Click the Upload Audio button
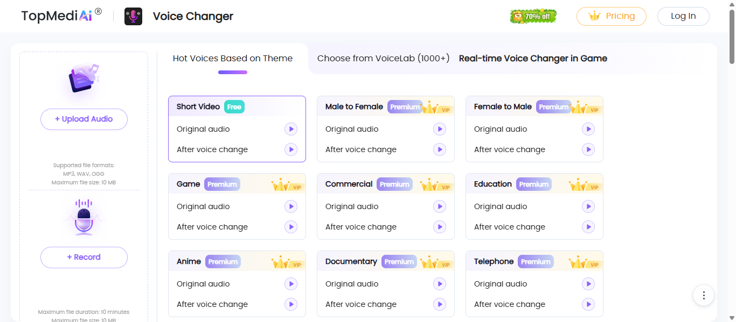The width and height of the screenshot is (736, 322). pyautogui.click(x=84, y=119)
